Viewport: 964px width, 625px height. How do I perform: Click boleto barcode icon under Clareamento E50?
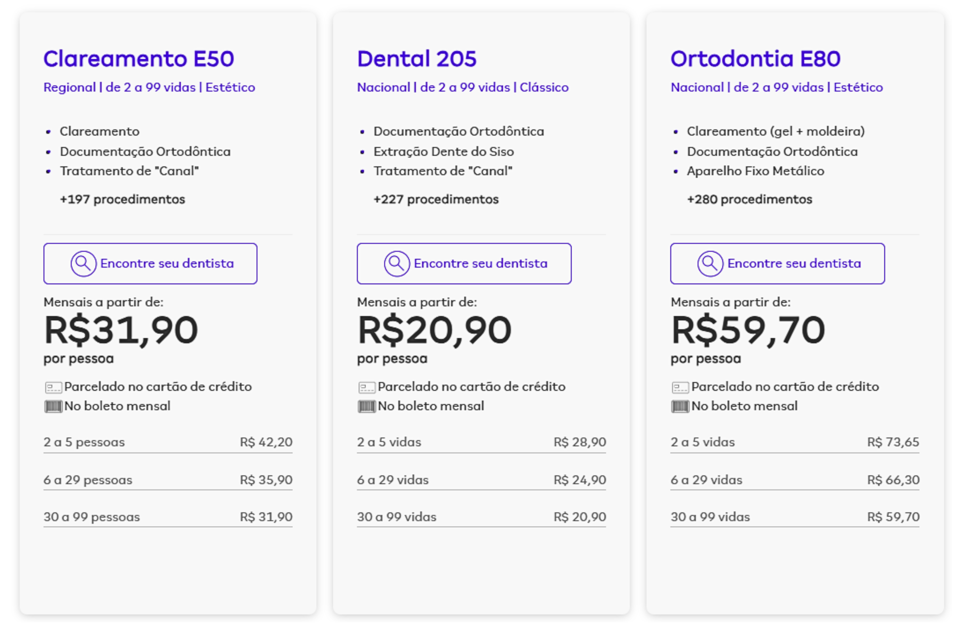53,406
